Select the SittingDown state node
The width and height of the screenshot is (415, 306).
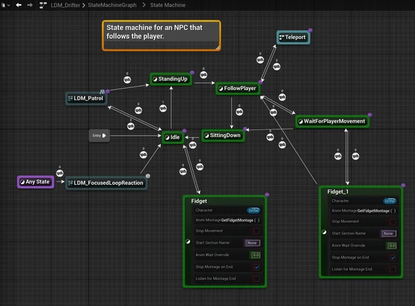(223, 136)
